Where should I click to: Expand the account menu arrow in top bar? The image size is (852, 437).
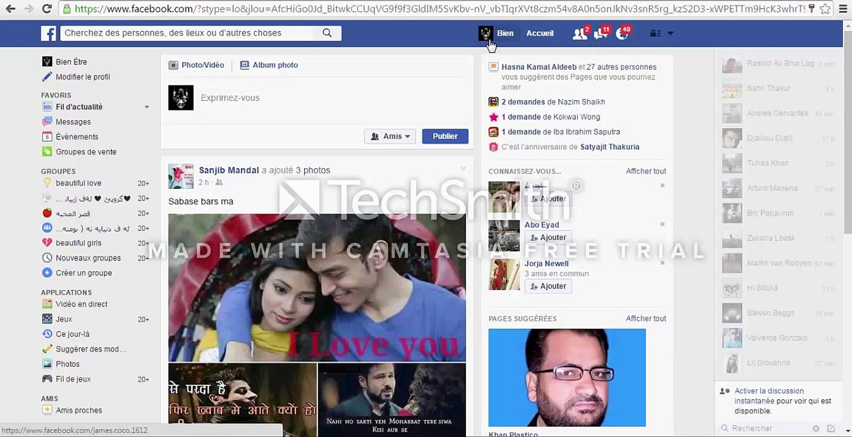coord(670,33)
